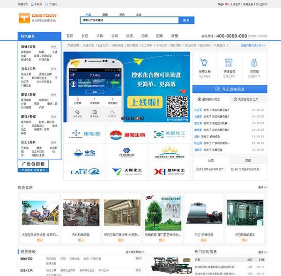Expand more for 机械/设备 sidebar category
This screenshot has height=276, width=281.
click(x=53, y=47)
